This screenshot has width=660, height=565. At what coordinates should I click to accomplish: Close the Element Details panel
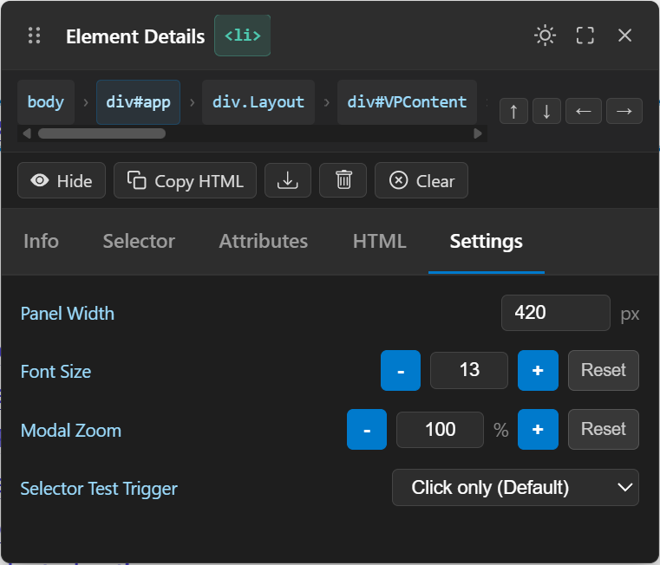pos(624,36)
